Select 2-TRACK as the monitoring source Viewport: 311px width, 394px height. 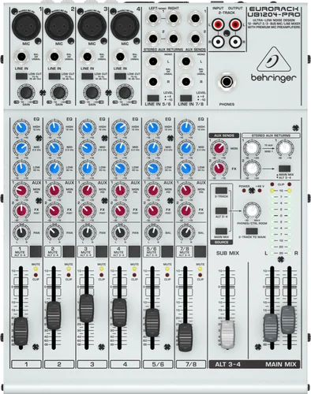click(x=221, y=191)
